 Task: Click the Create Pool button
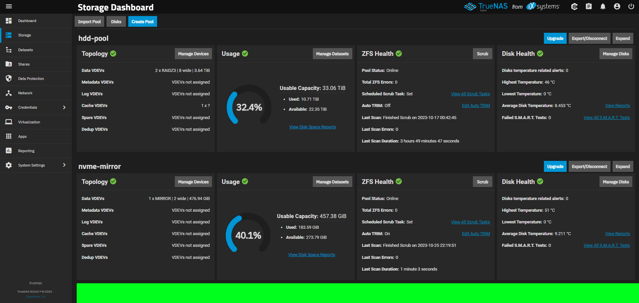[x=142, y=22]
